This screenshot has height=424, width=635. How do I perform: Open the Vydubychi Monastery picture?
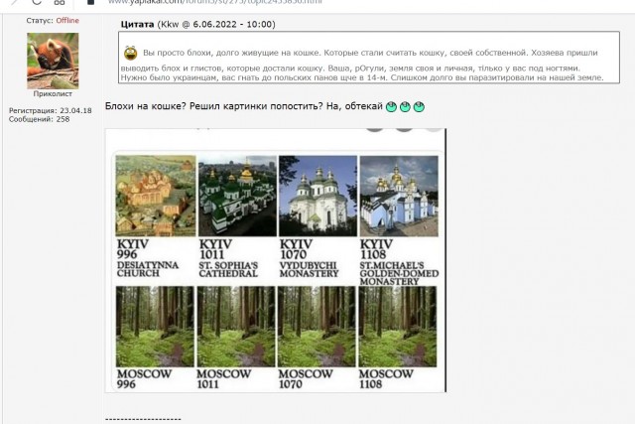(x=317, y=196)
